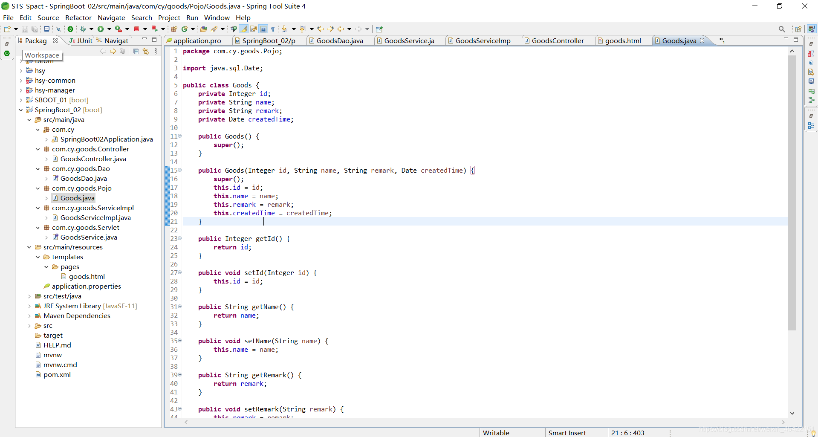818x437 pixels.
Task: Open Package Explorer view menu (three dots)
Action: pyautogui.click(x=156, y=51)
